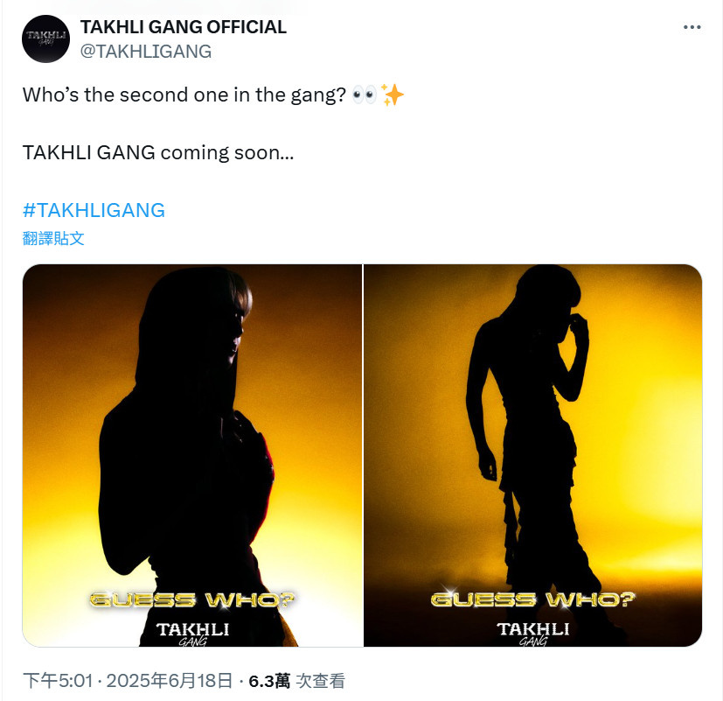
Task: Open the right full-body silhouette image
Action: point(532,455)
